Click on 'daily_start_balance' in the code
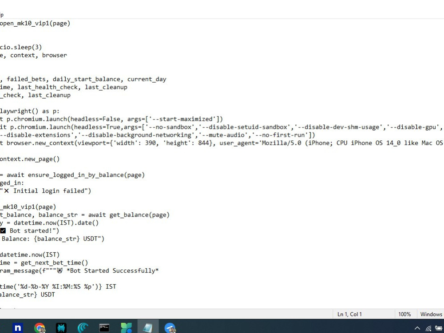The width and height of the screenshot is (444, 333). coord(87,79)
